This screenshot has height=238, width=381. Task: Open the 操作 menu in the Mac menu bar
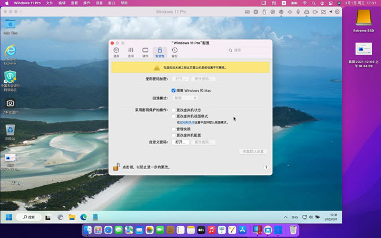pos(87,3)
